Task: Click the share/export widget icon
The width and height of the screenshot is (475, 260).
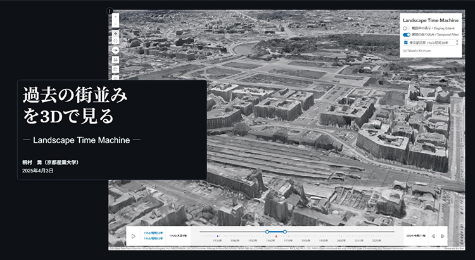Action: (115, 68)
